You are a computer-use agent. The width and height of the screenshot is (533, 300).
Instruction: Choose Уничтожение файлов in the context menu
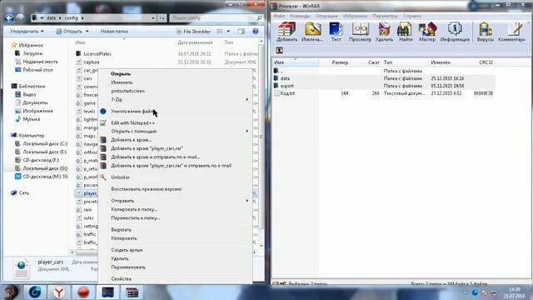coord(175,111)
